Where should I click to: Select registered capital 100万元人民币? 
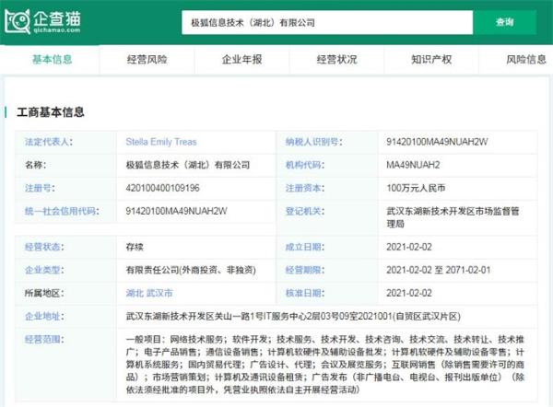[416, 188]
